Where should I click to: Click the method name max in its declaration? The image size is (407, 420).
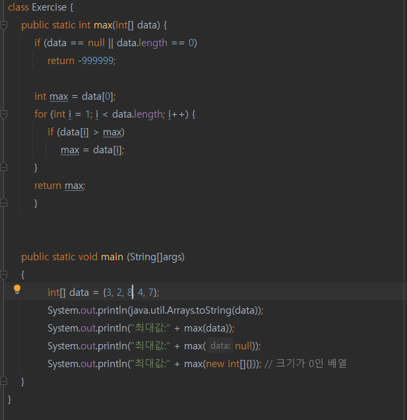pos(103,25)
